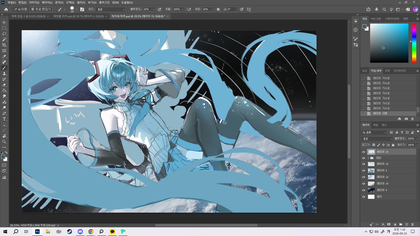The width and height of the screenshot is (420, 236).
Task: Switch to the 채널 tab
Action: (375, 125)
